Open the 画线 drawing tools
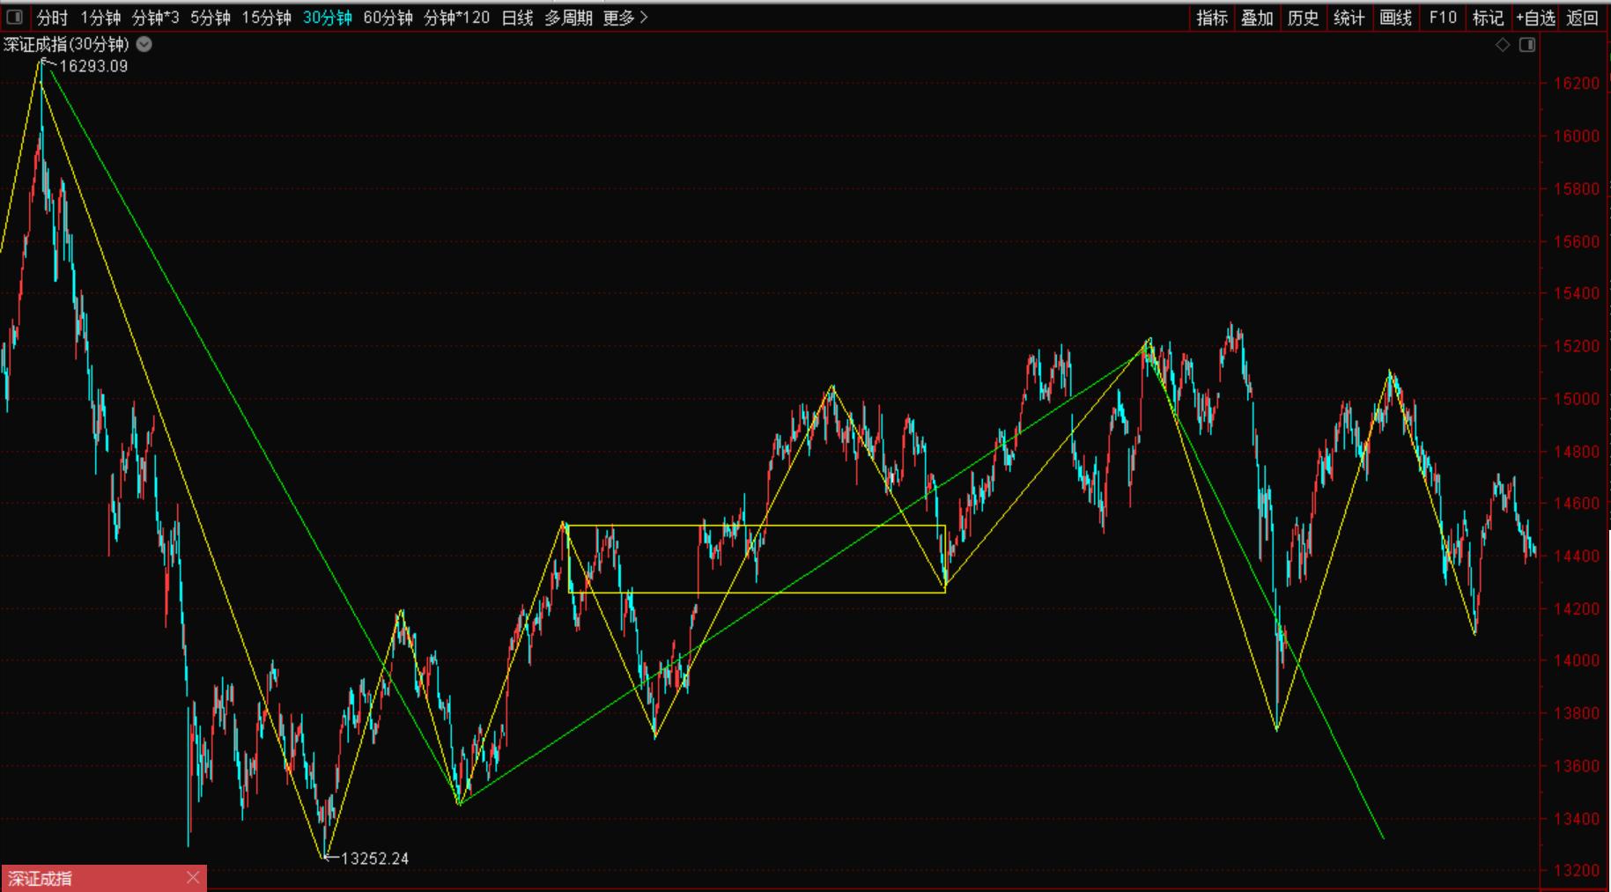Screen dimensions: 1611x892 [1396, 18]
